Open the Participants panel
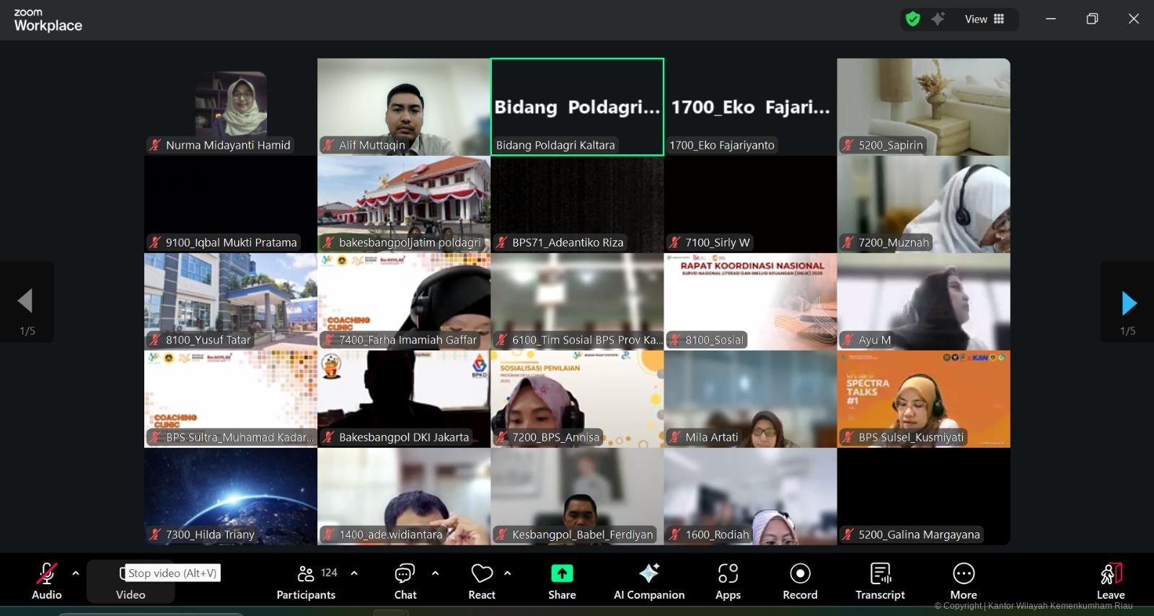The height and width of the screenshot is (616, 1154). click(306, 581)
